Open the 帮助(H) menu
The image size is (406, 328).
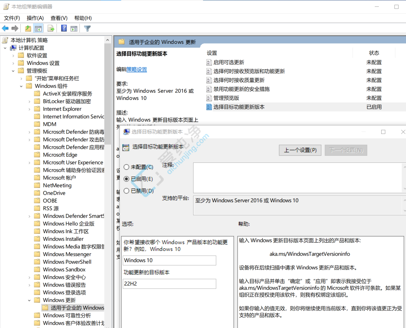pyautogui.click(x=83, y=18)
